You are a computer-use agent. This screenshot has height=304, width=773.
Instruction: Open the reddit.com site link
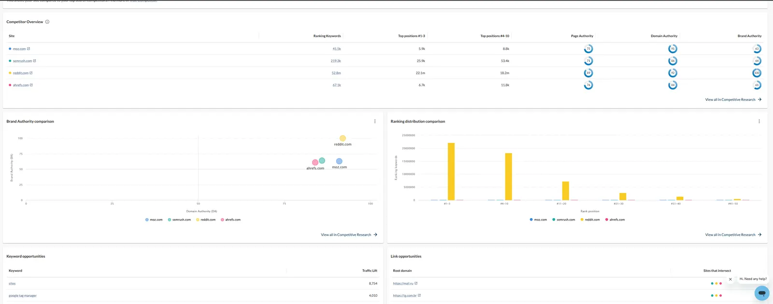(21, 73)
